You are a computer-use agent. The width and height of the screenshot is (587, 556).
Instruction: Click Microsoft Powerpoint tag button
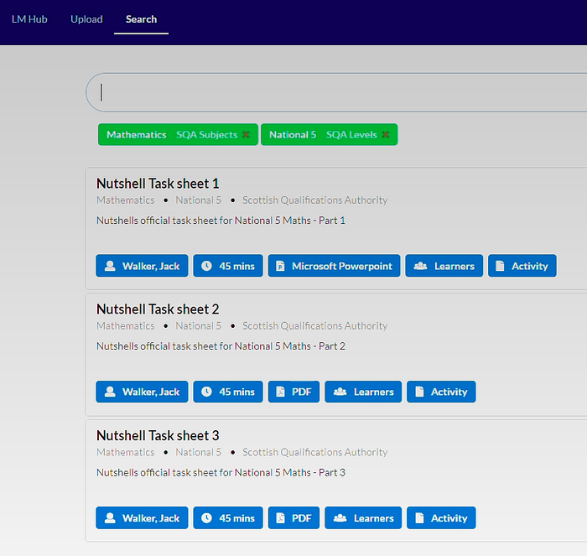tap(334, 266)
